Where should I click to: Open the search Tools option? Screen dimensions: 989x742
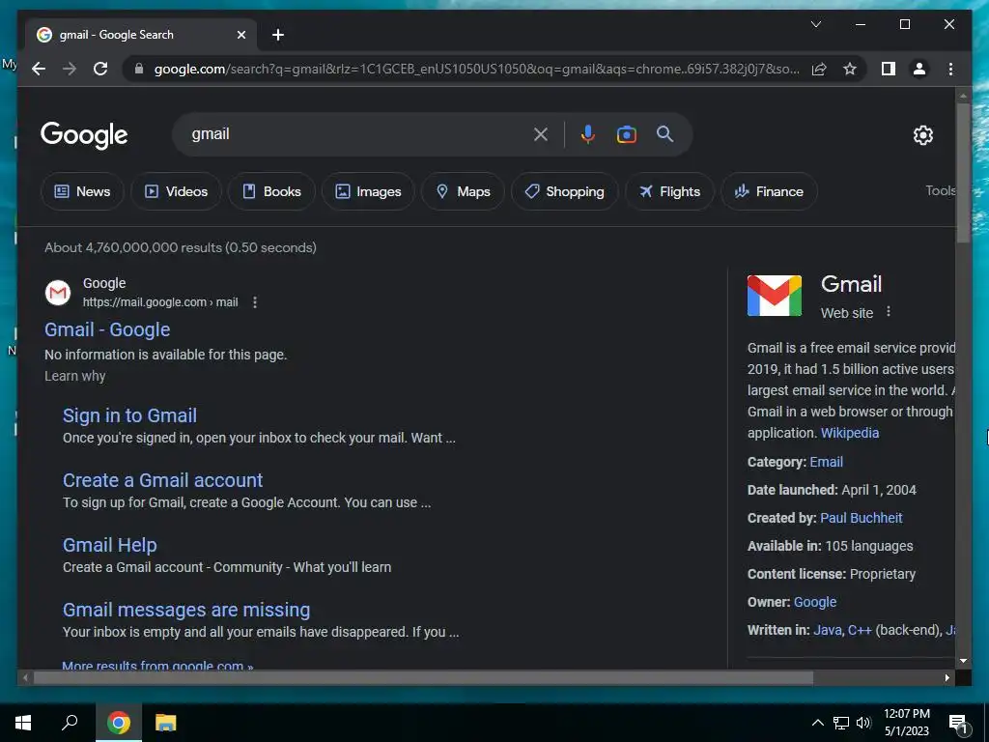[941, 190]
